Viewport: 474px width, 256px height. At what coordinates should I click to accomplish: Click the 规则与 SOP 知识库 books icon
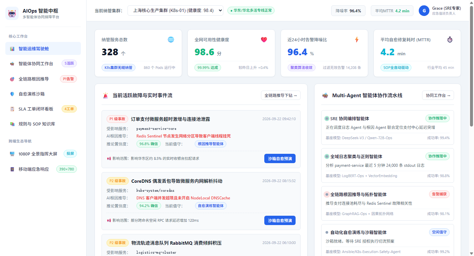coord(12,124)
